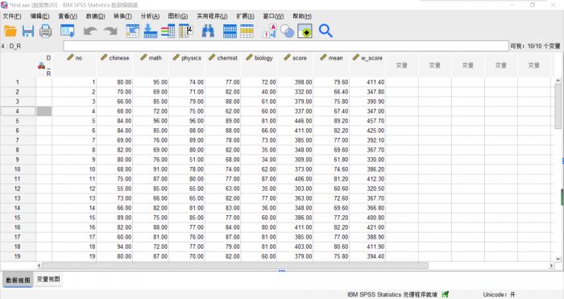This screenshot has width=564, height=299.
Task: Click mean value 89.20
Action: (331, 121)
